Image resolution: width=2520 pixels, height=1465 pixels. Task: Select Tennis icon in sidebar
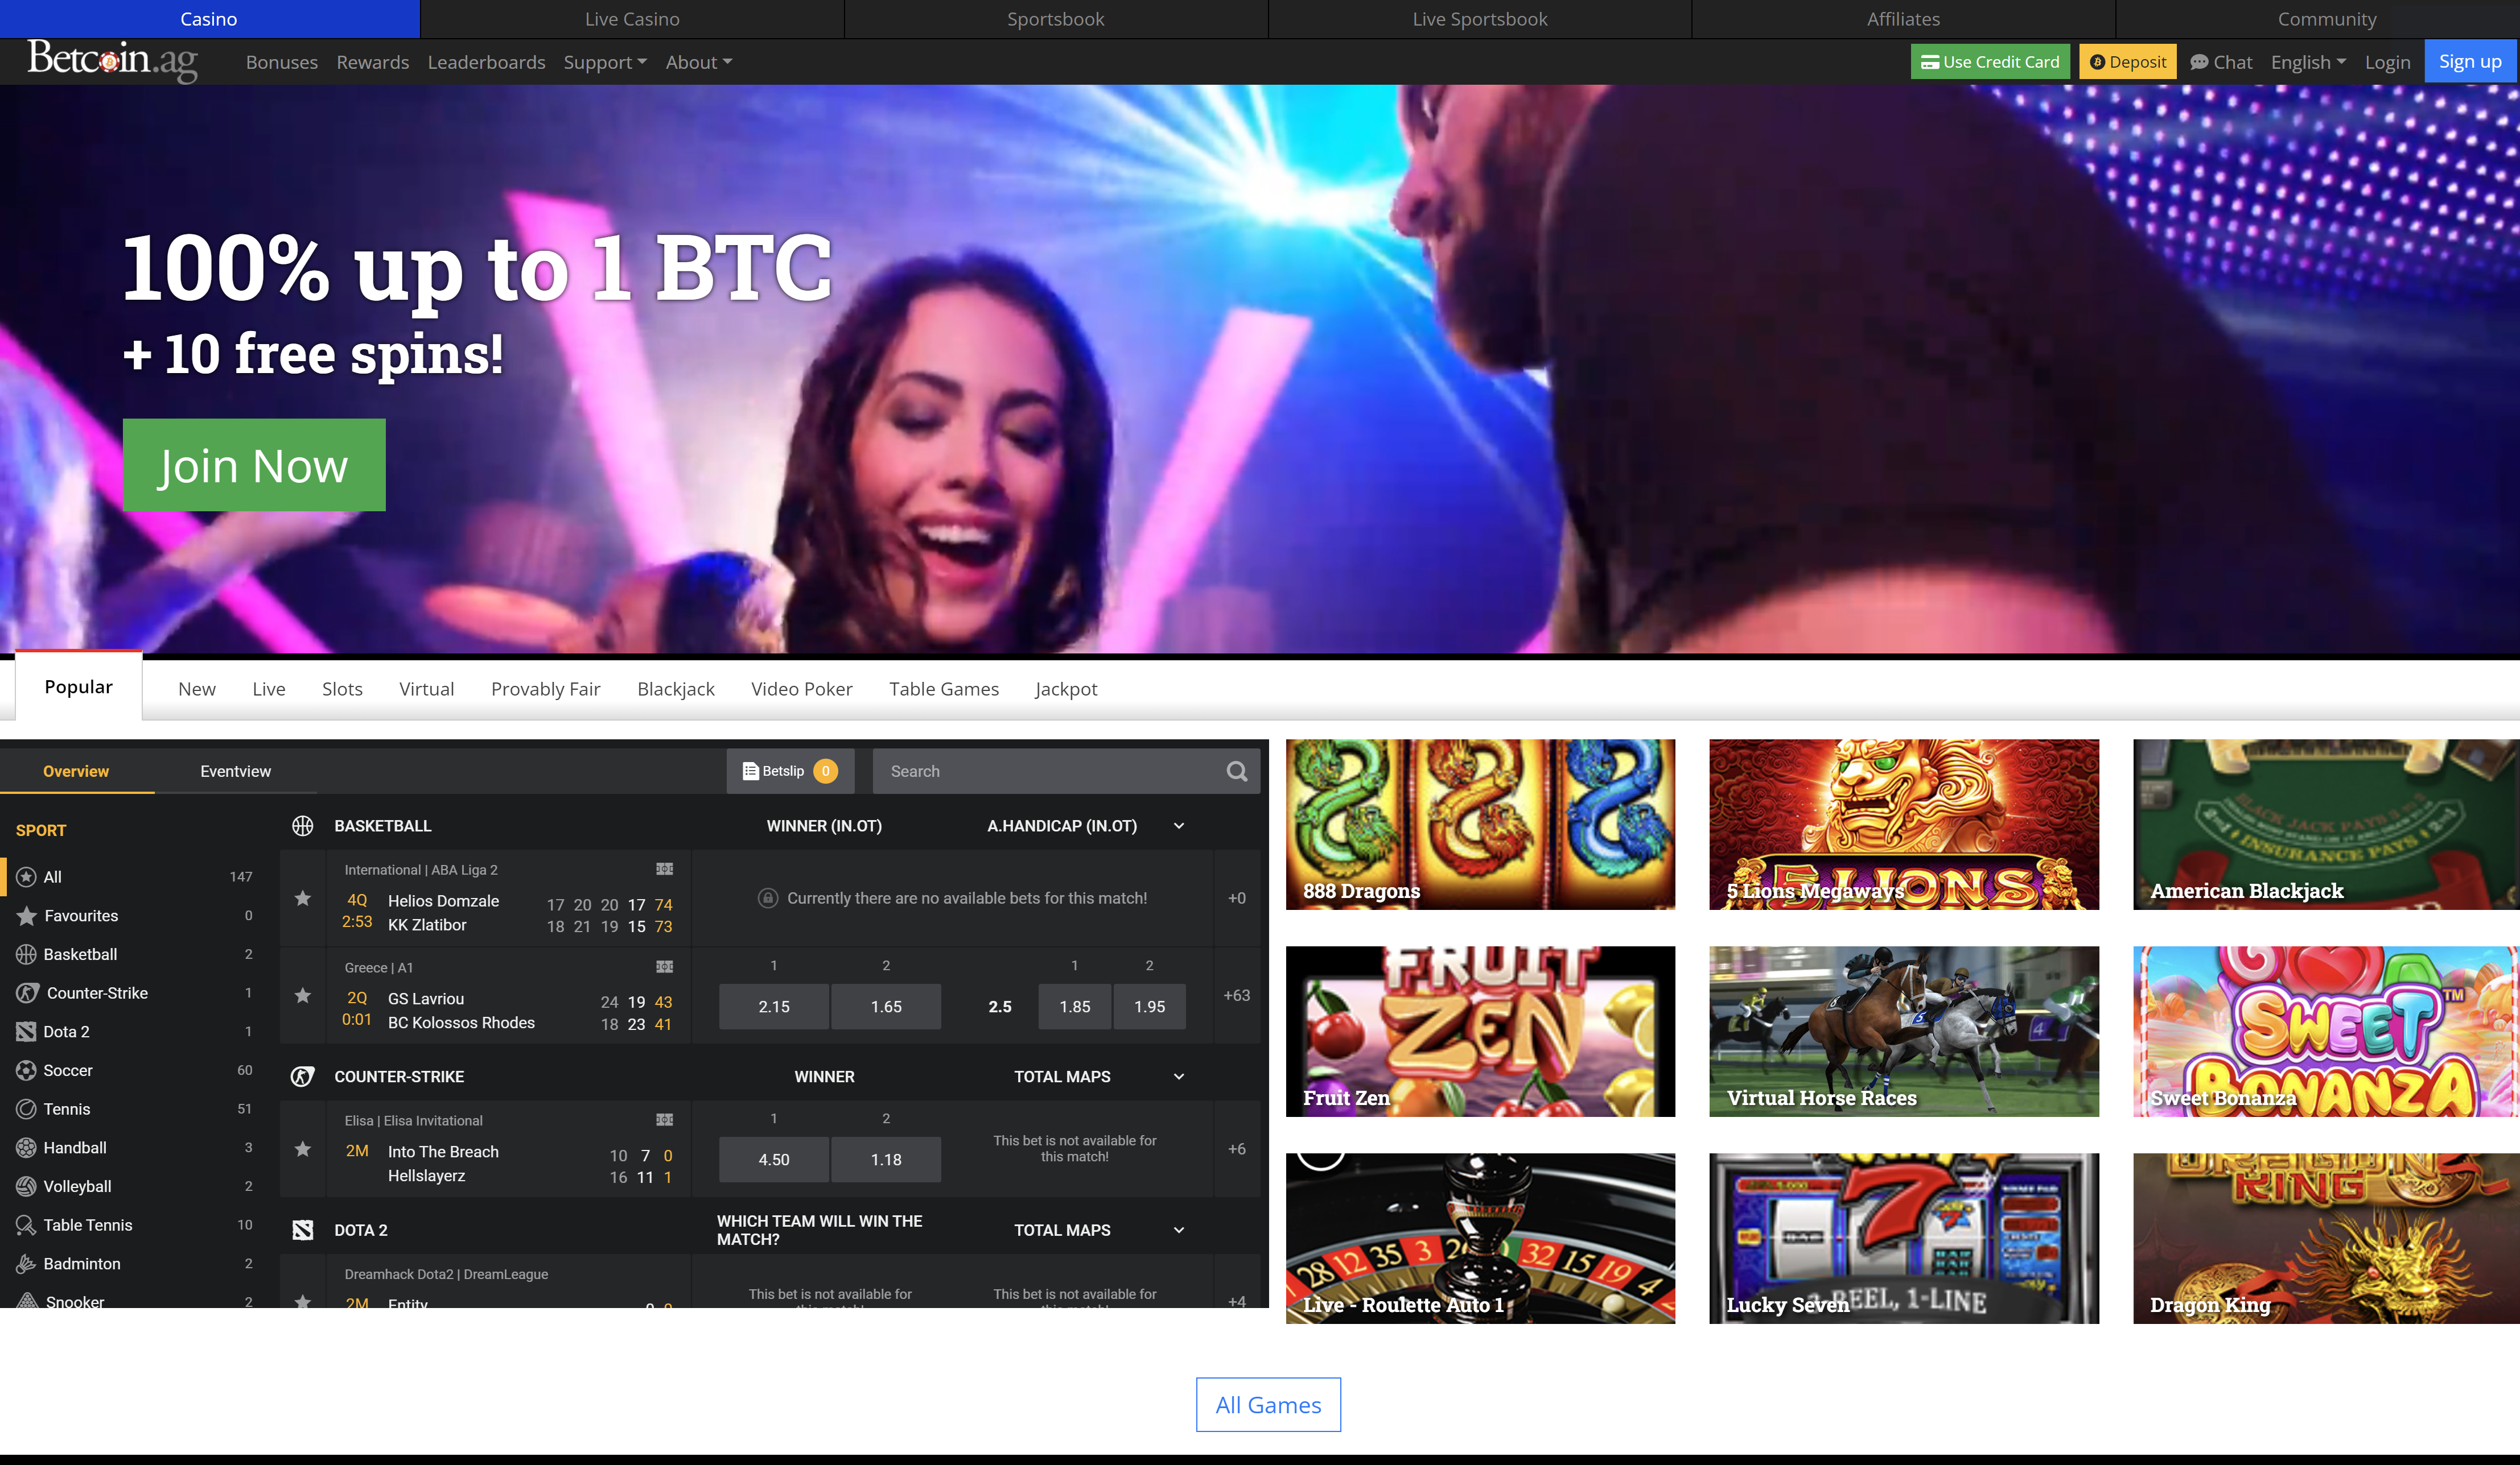pyautogui.click(x=27, y=1109)
